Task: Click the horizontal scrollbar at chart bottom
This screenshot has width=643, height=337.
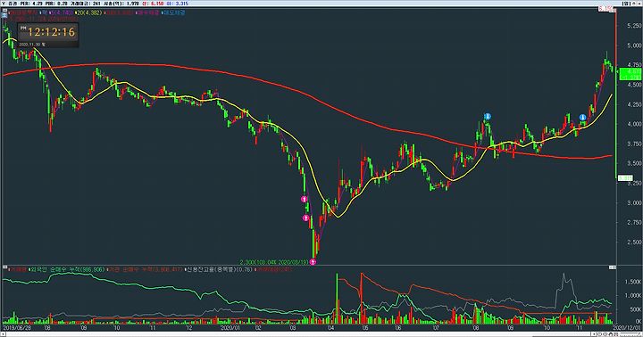Action: pos(299,334)
